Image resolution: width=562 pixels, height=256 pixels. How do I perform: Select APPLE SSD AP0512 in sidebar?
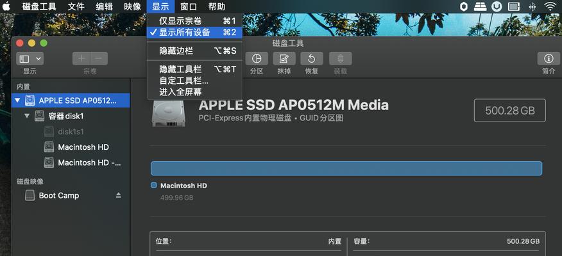71,100
